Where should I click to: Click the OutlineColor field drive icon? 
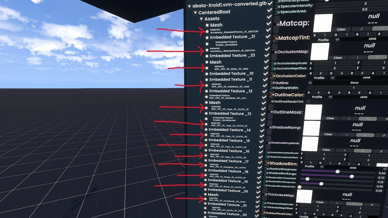pos(271,95)
